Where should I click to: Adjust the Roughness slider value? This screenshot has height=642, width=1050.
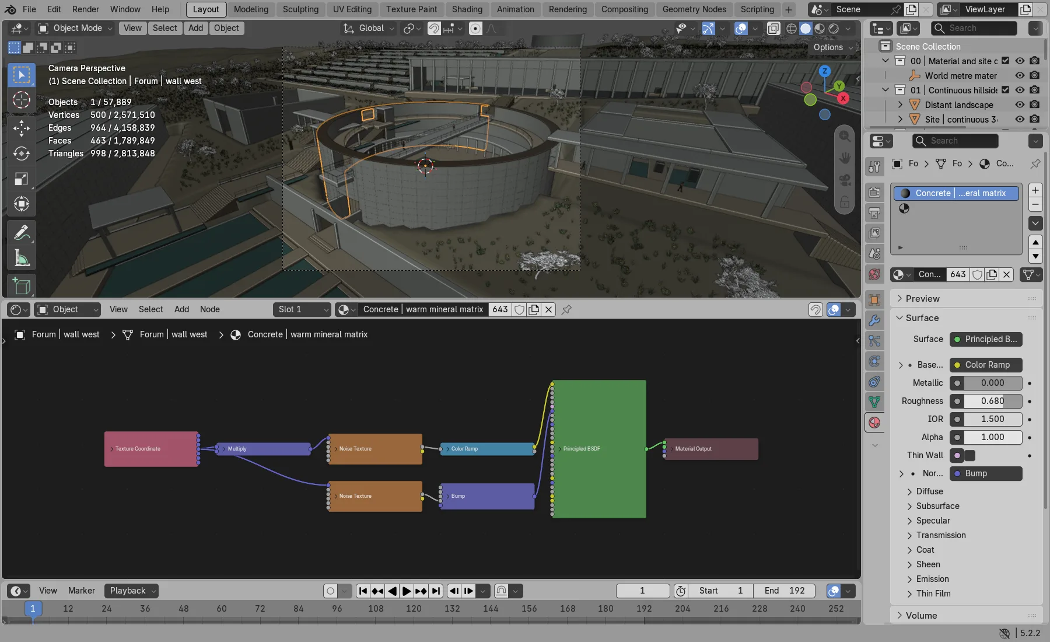pyautogui.click(x=986, y=401)
